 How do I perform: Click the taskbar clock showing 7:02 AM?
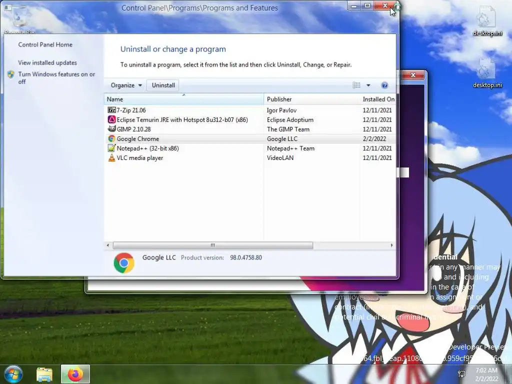(486, 374)
